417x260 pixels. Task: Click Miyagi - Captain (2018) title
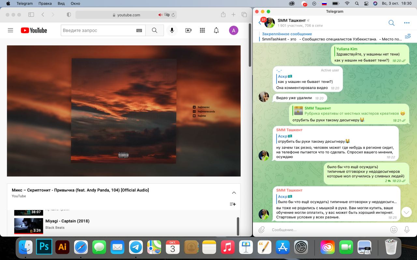tap(67, 221)
